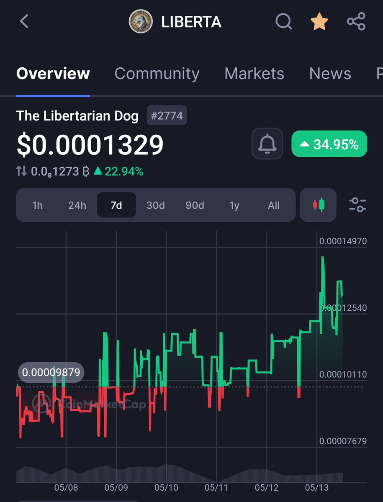Screen dimensions: 383x502
Task: Tap the LIBERTA coin logo
Action: (141, 22)
